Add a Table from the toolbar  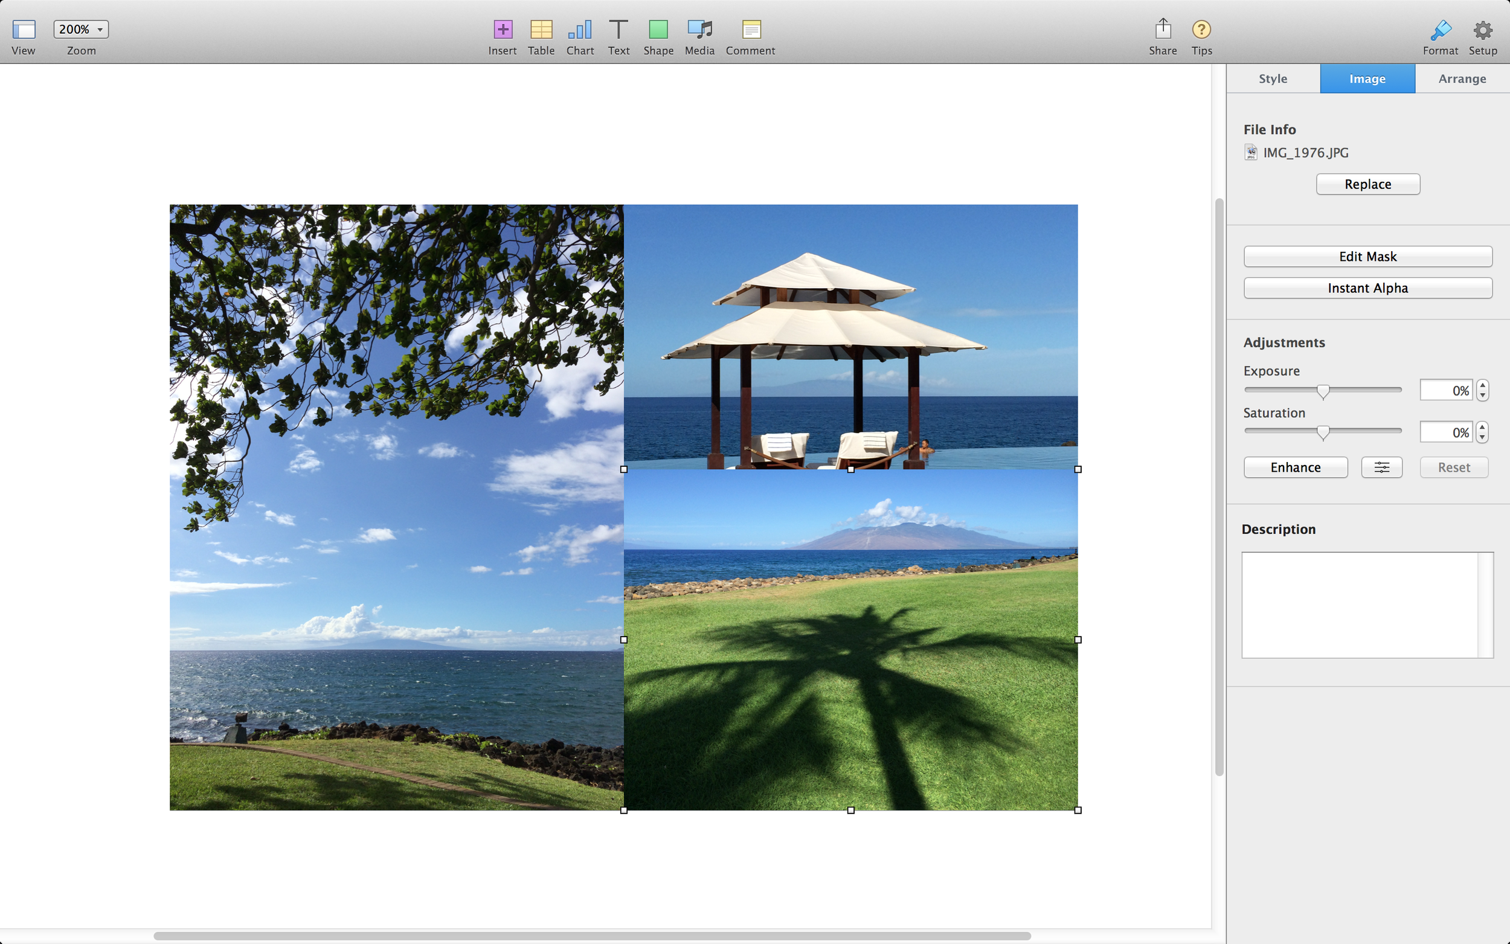pos(541,30)
